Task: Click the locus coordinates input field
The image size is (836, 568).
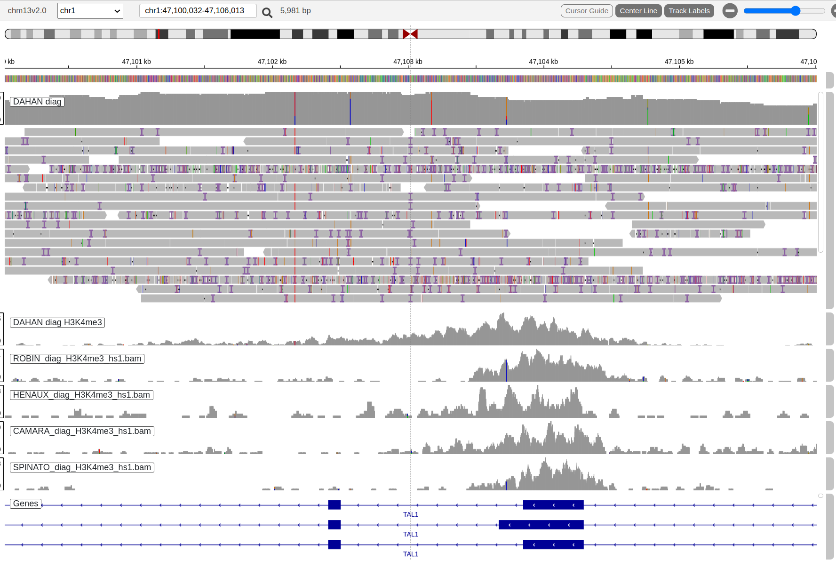Action: point(198,11)
